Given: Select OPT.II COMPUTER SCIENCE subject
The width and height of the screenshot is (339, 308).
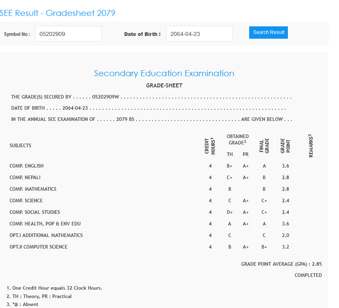Looking at the screenshot, I should (x=39, y=247).
